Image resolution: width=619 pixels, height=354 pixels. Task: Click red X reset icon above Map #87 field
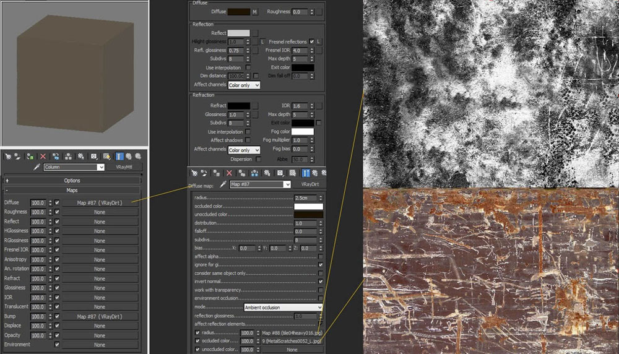coord(229,173)
